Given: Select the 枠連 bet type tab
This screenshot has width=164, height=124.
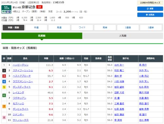Looking at the screenshot, I should point(36,28).
